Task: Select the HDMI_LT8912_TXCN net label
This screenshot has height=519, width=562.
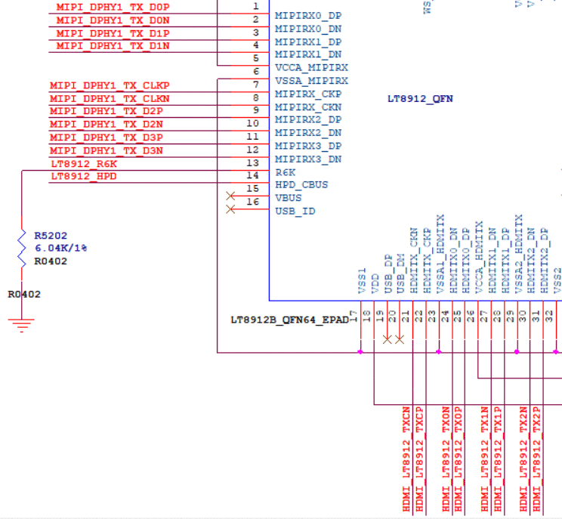Action: click(x=406, y=459)
